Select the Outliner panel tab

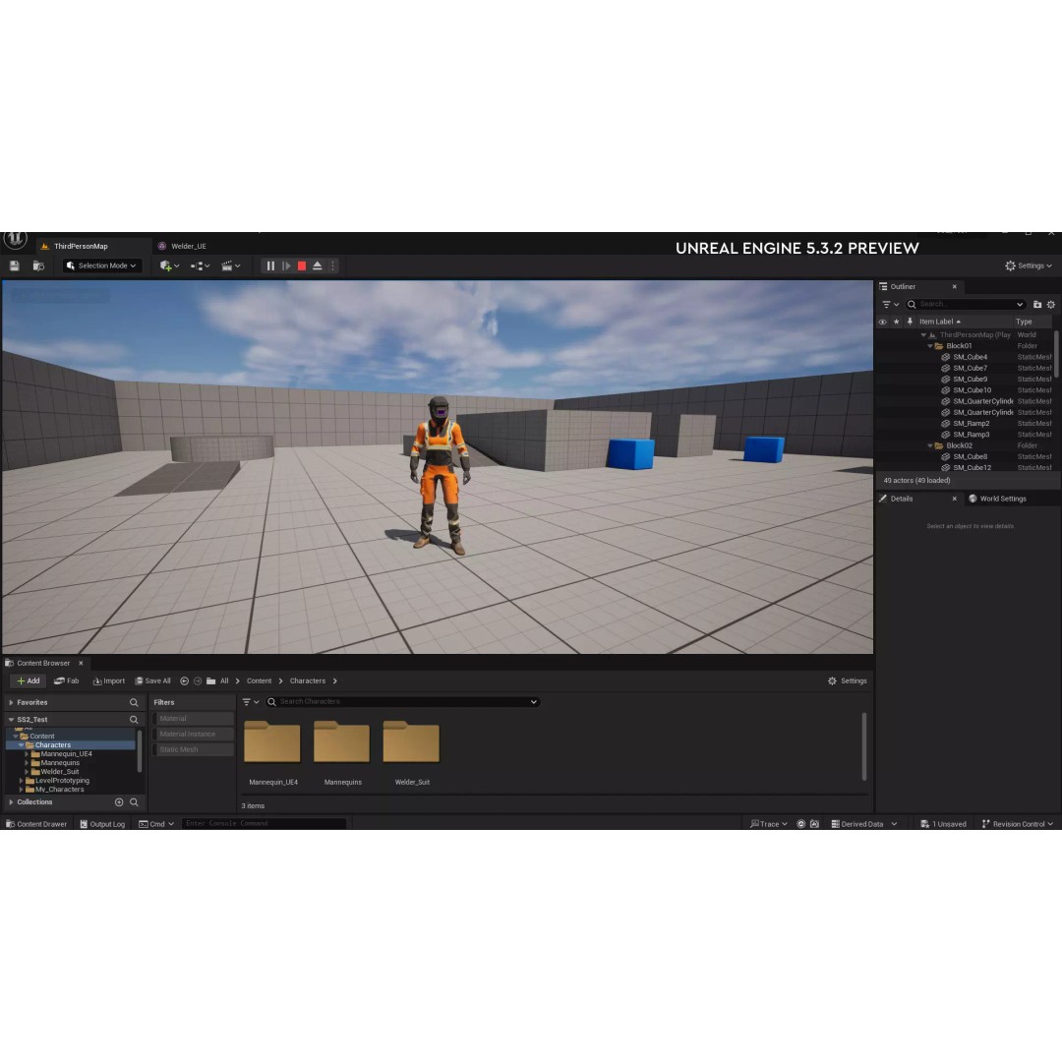pos(903,287)
